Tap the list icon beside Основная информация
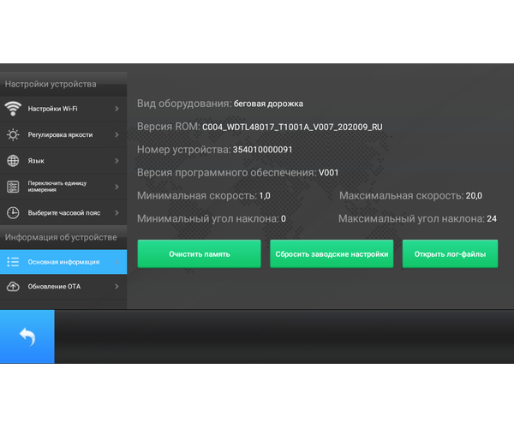 click(13, 262)
